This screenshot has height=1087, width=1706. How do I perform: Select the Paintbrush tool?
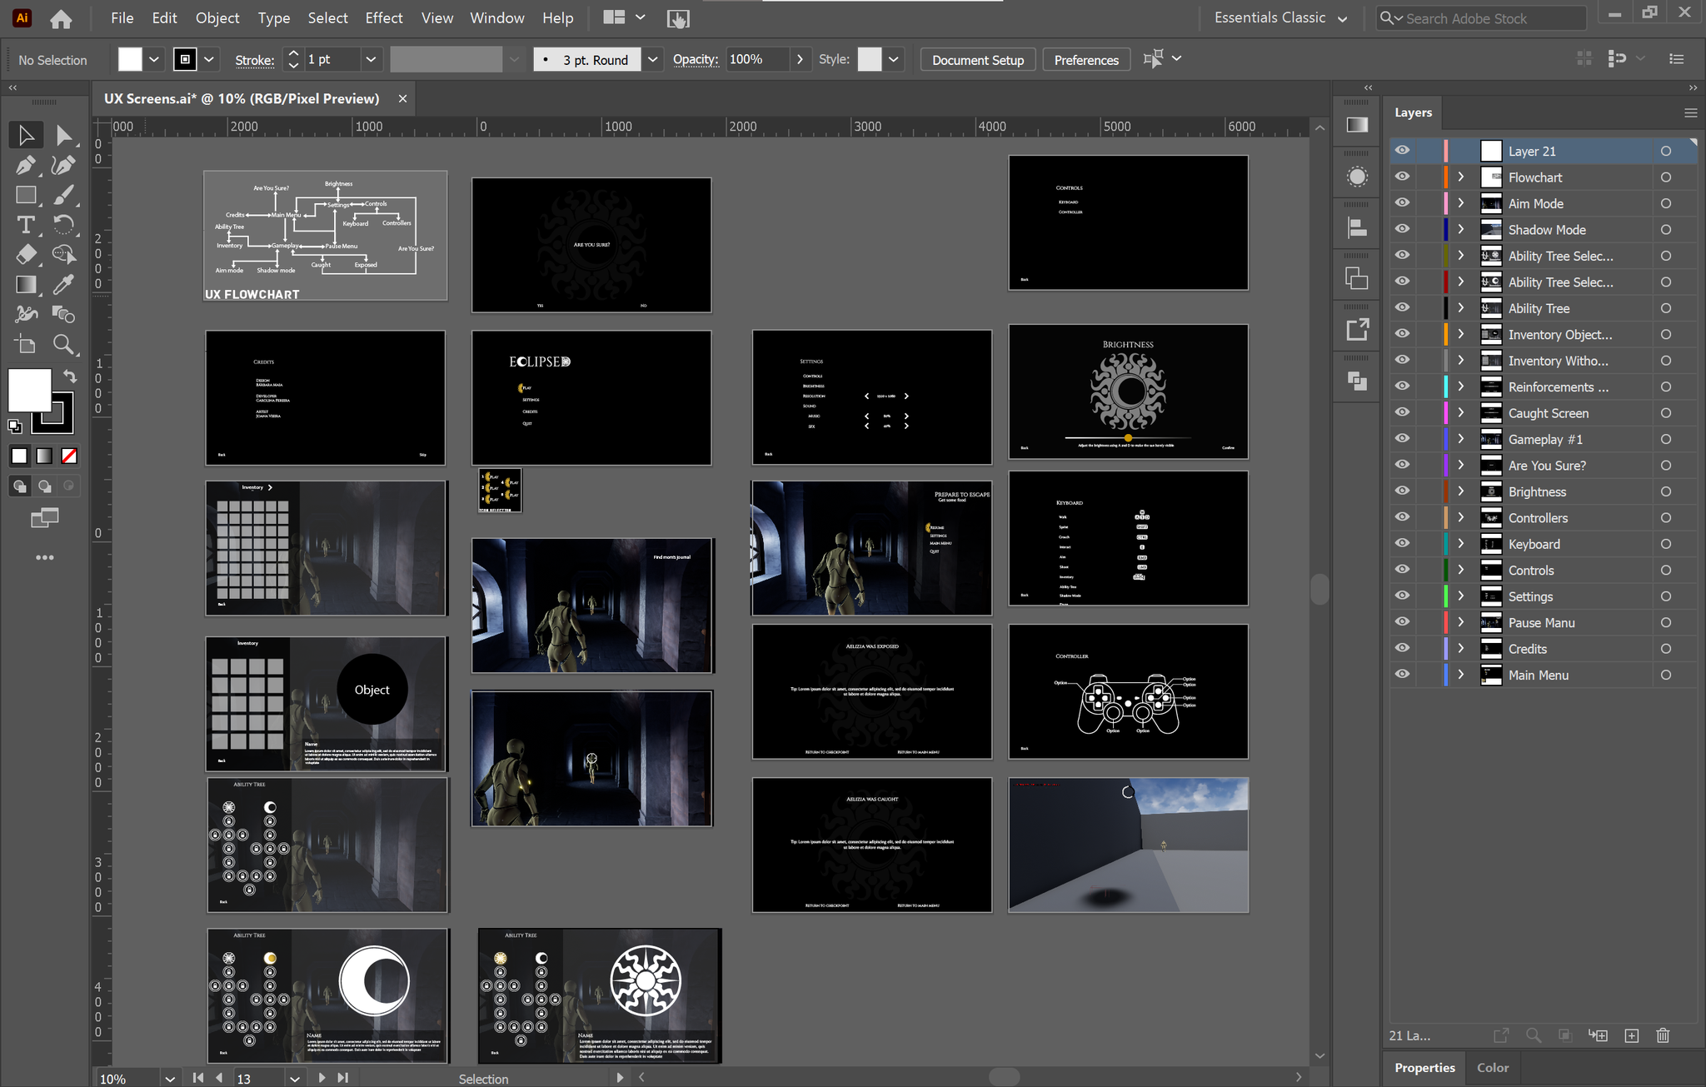63,195
